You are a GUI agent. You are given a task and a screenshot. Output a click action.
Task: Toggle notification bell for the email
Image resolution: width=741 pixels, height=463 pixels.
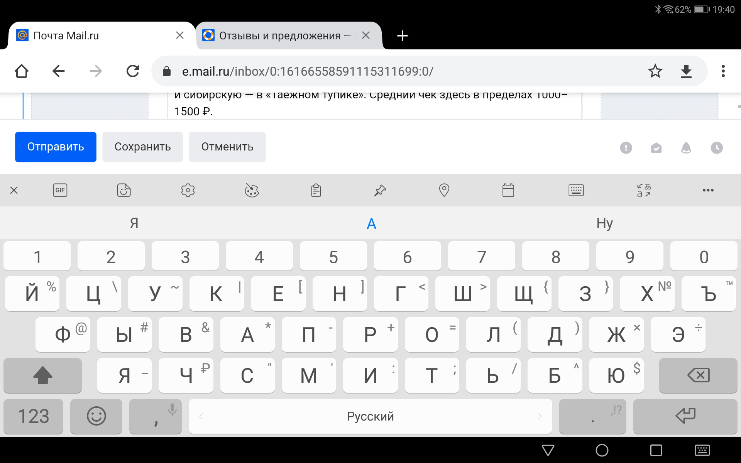(x=686, y=148)
